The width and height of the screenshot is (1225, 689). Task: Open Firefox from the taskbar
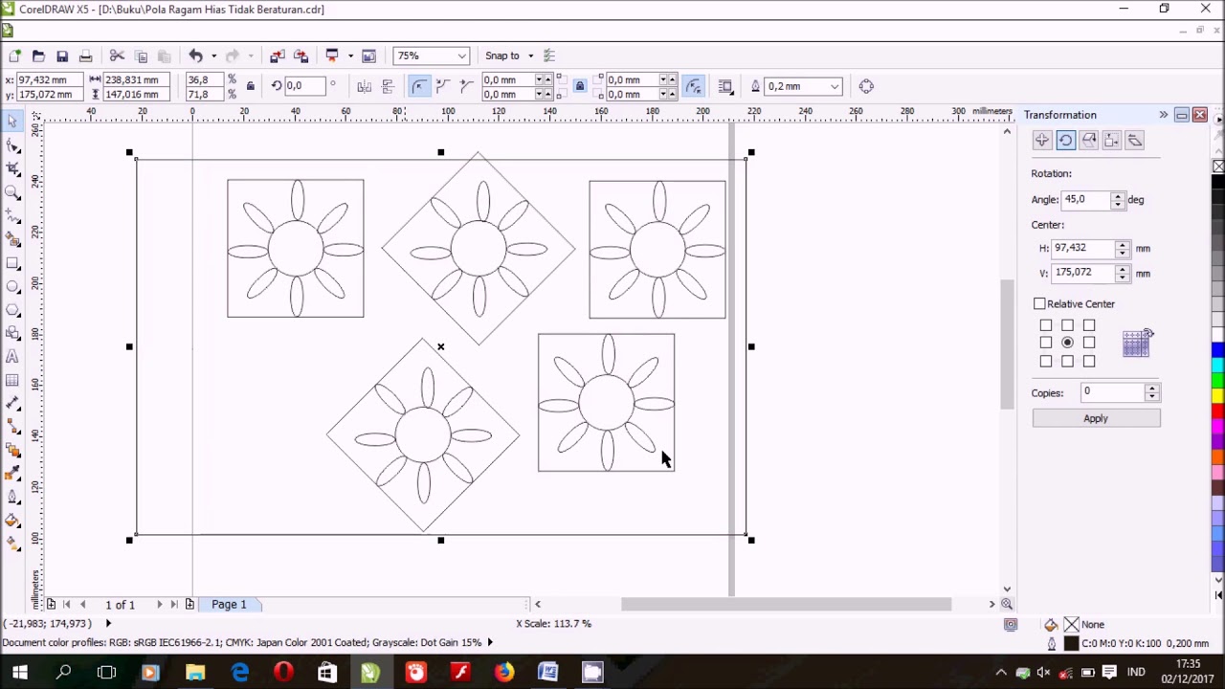pos(504,673)
